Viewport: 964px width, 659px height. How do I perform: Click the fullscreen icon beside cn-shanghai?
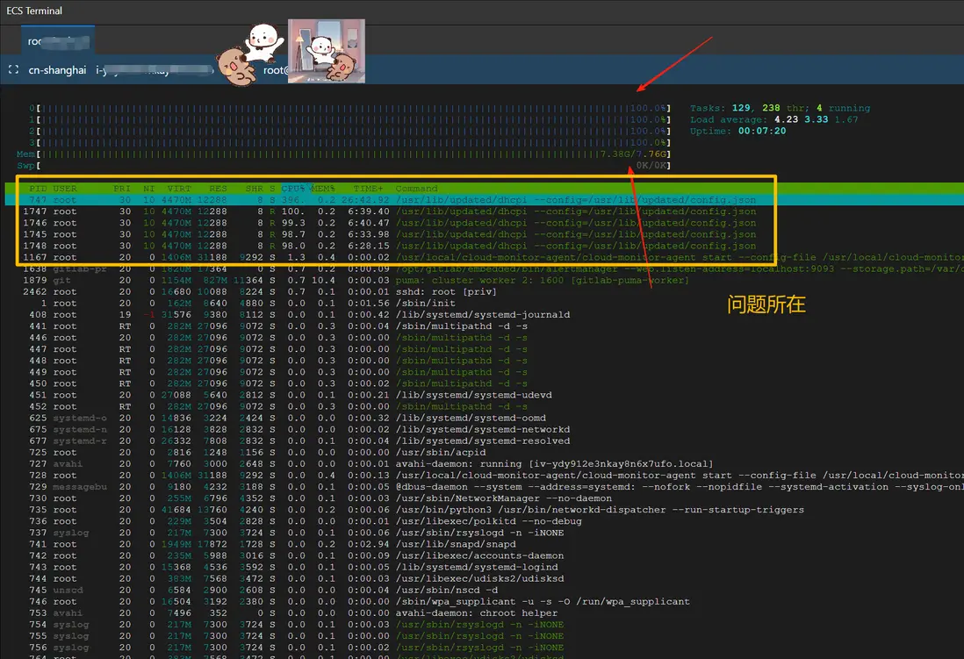[x=13, y=69]
